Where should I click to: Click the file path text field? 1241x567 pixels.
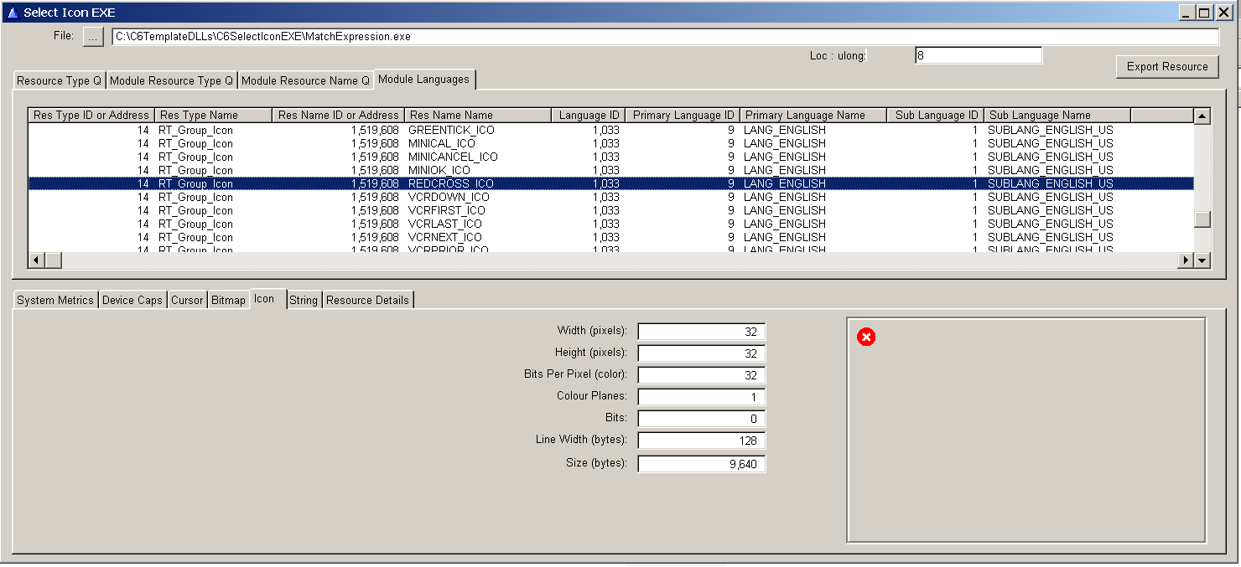tap(664, 37)
